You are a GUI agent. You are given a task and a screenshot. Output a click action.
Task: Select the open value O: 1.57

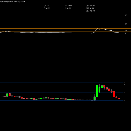pyautogui.click(x=47, y=6)
